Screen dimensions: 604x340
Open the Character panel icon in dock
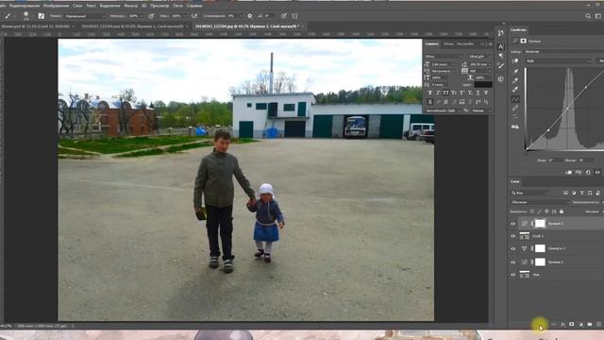pos(500,46)
